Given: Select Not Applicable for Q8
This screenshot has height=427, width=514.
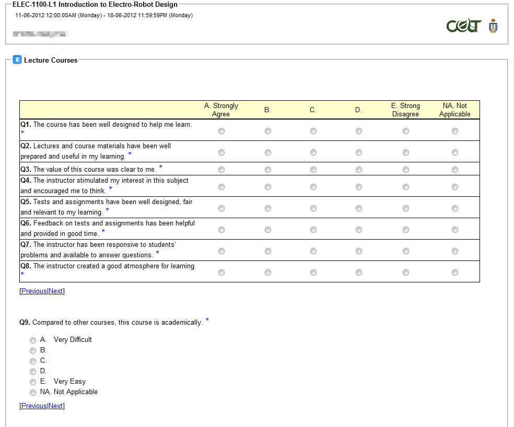Looking at the screenshot, I should [x=455, y=272].
